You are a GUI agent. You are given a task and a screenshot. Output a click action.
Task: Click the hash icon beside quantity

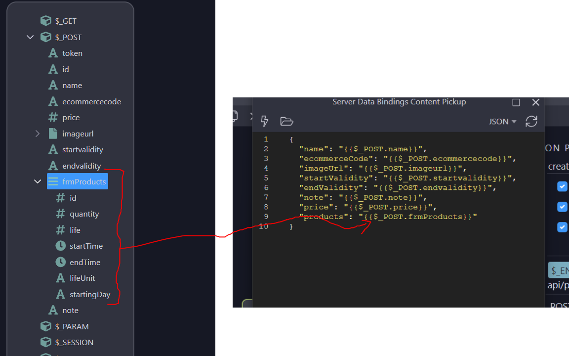click(x=60, y=214)
